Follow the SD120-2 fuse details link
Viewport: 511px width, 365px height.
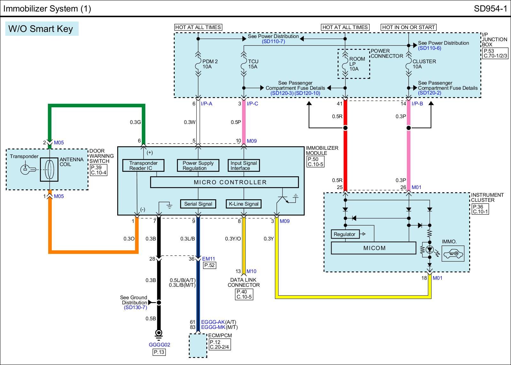pyautogui.click(x=429, y=93)
